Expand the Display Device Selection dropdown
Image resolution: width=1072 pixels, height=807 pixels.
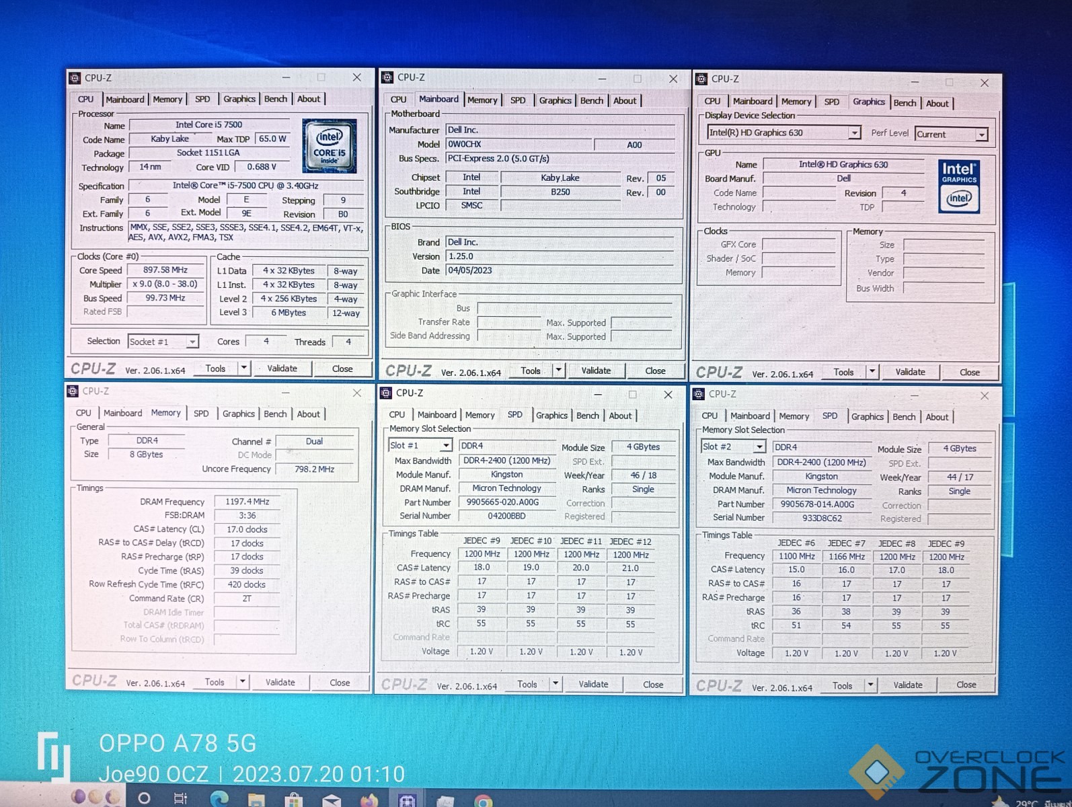pyautogui.click(x=853, y=133)
